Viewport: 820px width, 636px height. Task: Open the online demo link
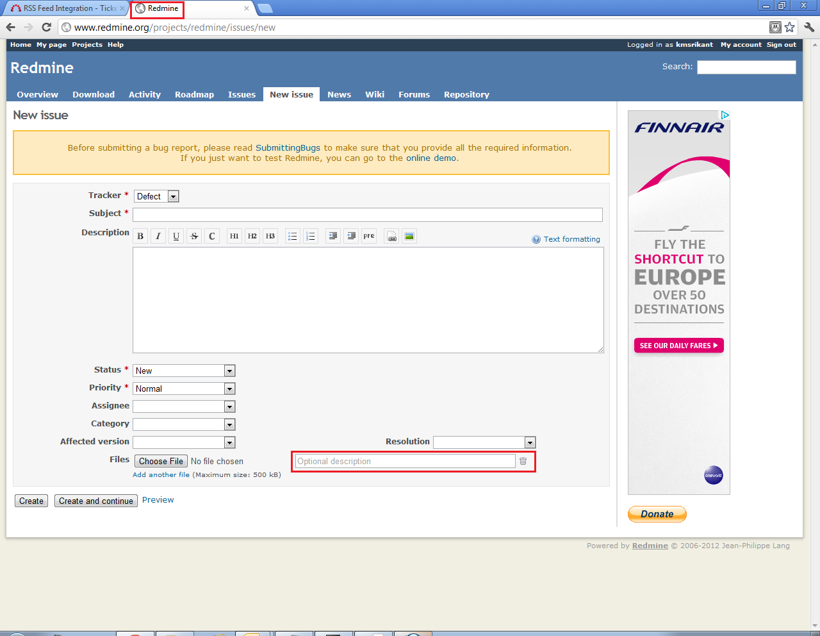pos(431,158)
